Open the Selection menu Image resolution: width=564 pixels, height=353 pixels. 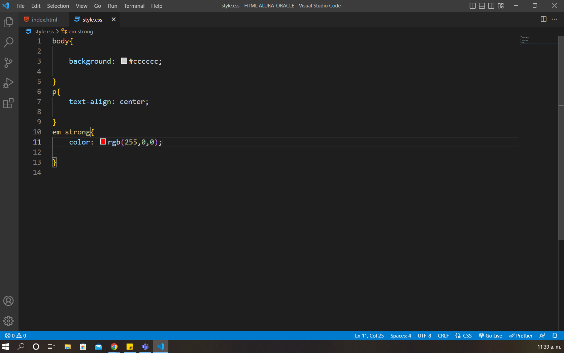click(58, 6)
